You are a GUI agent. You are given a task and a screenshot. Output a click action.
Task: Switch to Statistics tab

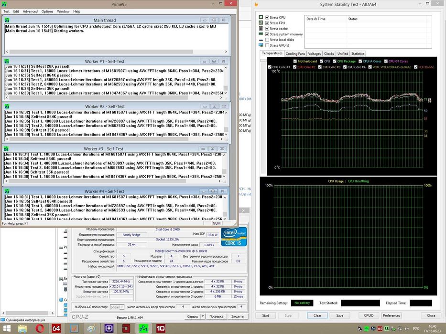point(358,53)
